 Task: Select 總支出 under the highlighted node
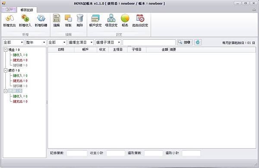click(x=20, y=101)
